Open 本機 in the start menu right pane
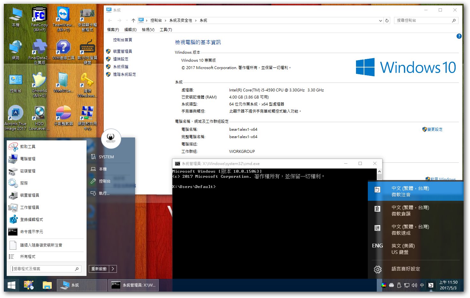This screenshot has height=298, width=470. 110,169
